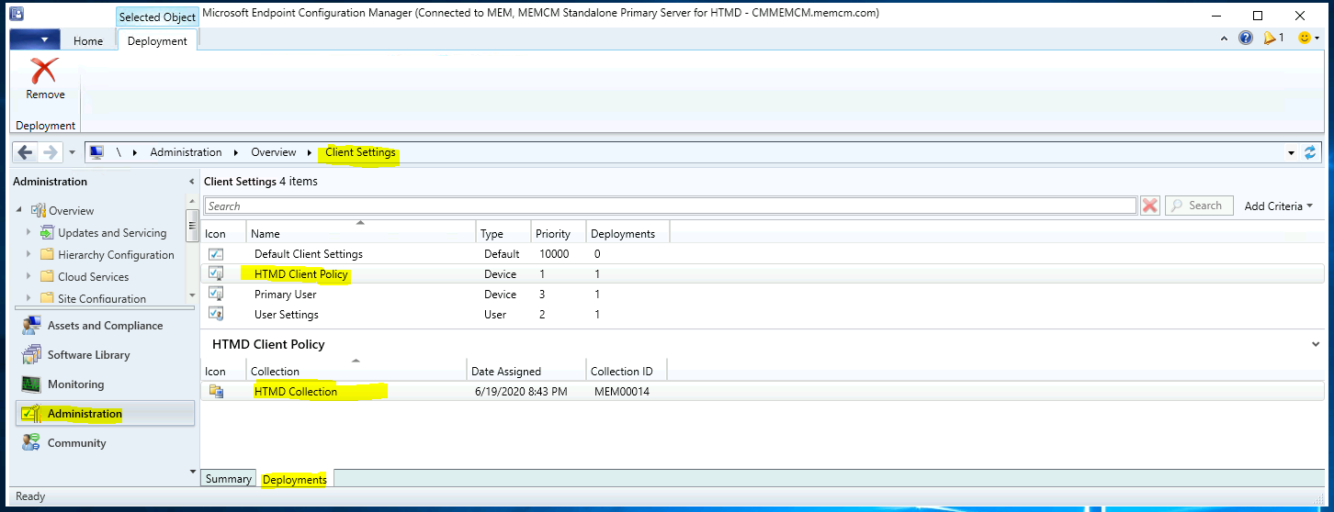
Task: Sort by the Name column header
Action: 361,233
